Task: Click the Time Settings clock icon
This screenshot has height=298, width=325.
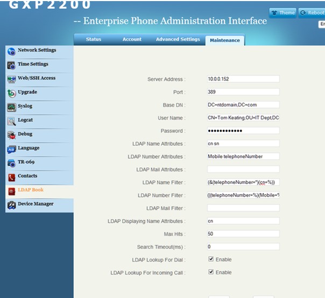Action: (x=12, y=66)
